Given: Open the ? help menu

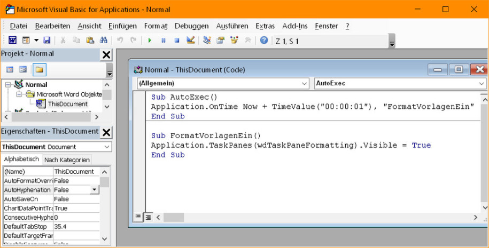Looking at the screenshot, I should [x=347, y=26].
